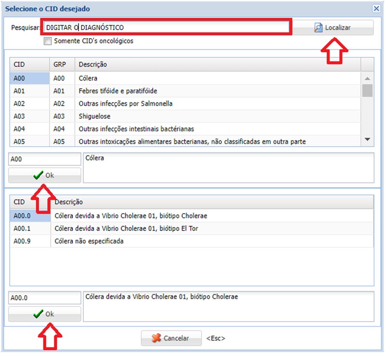Click the CID list scrollbar thumb
The width and height of the screenshot is (385, 353).
tap(367, 90)
